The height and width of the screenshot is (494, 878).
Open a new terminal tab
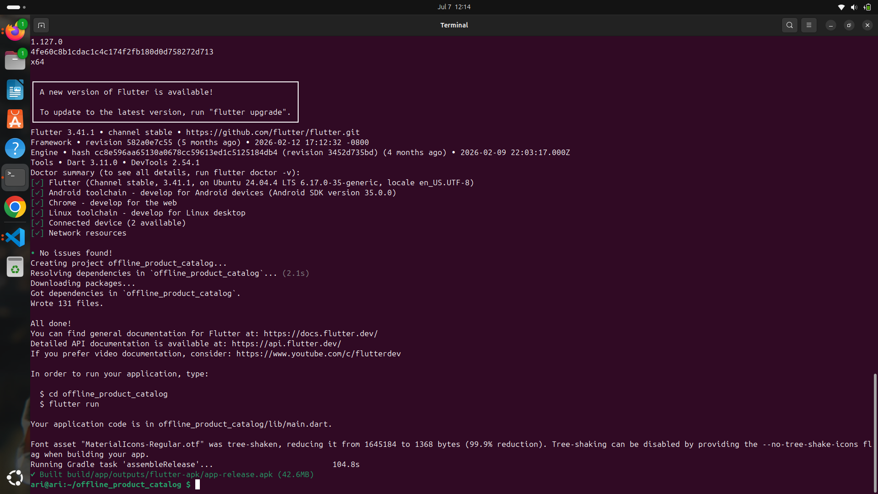pos(41,25)
